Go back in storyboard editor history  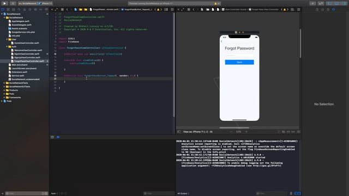tap(194, 10)
